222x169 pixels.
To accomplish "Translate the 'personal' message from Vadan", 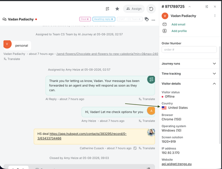I will point(12,59).
